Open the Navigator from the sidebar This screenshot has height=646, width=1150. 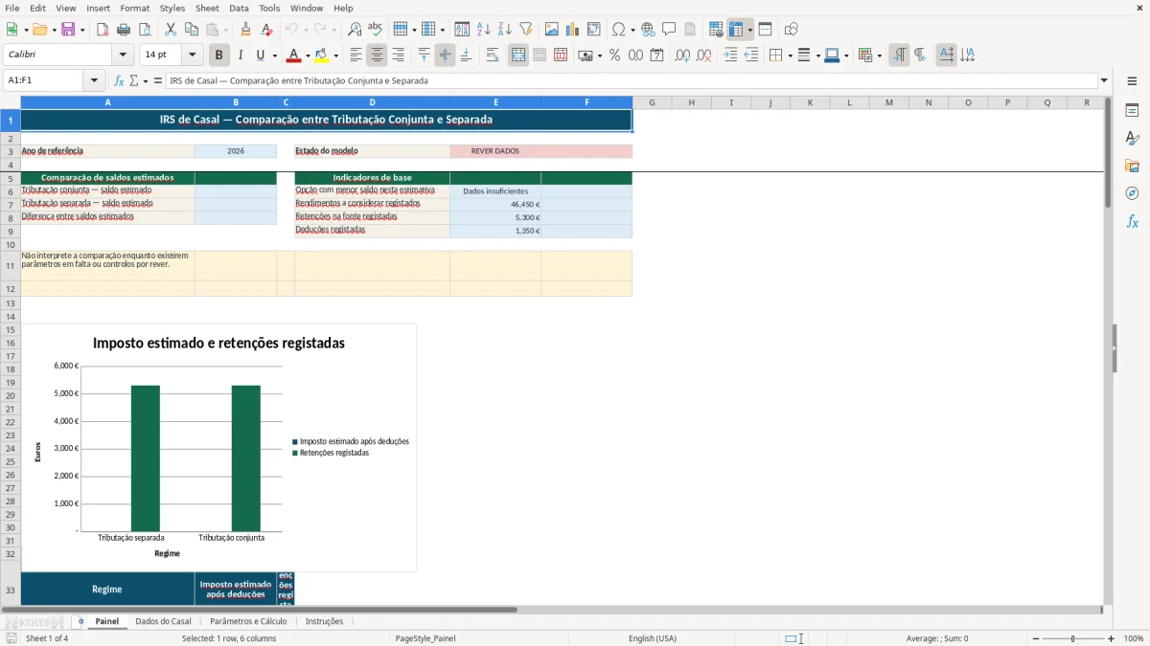point(1132,193)
